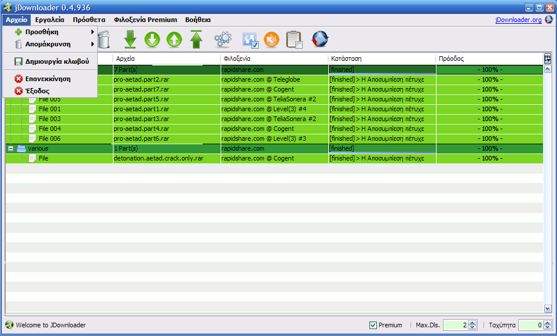Open the Βοήθεια menu

coord(198,20)
